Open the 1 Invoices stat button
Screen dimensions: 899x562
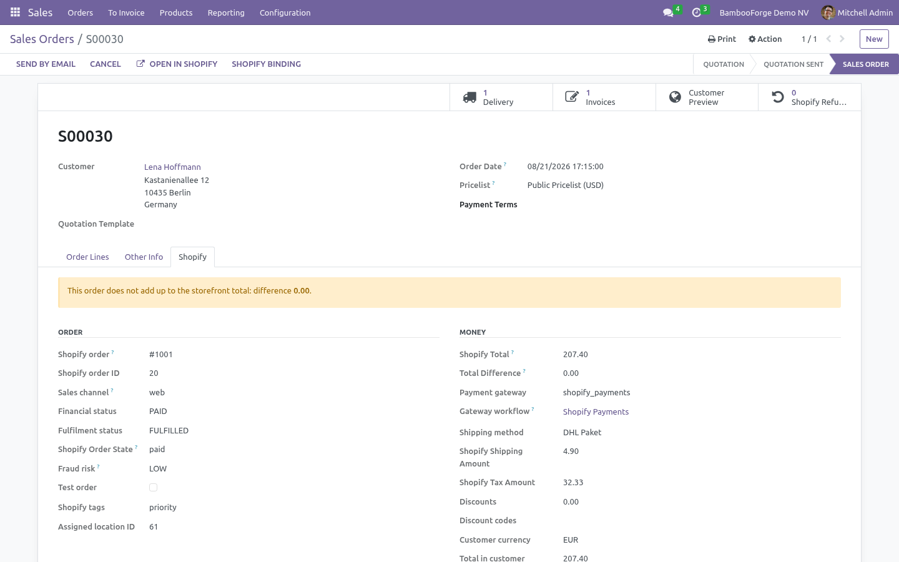(604, 97)
